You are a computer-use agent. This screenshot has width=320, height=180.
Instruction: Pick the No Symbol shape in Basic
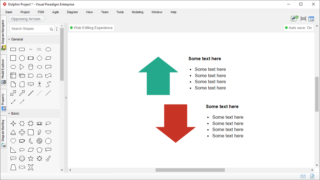point(39,141)
